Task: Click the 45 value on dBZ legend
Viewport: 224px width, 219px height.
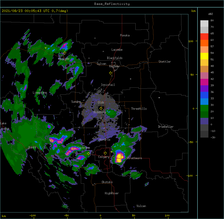Action: point(212,73)
